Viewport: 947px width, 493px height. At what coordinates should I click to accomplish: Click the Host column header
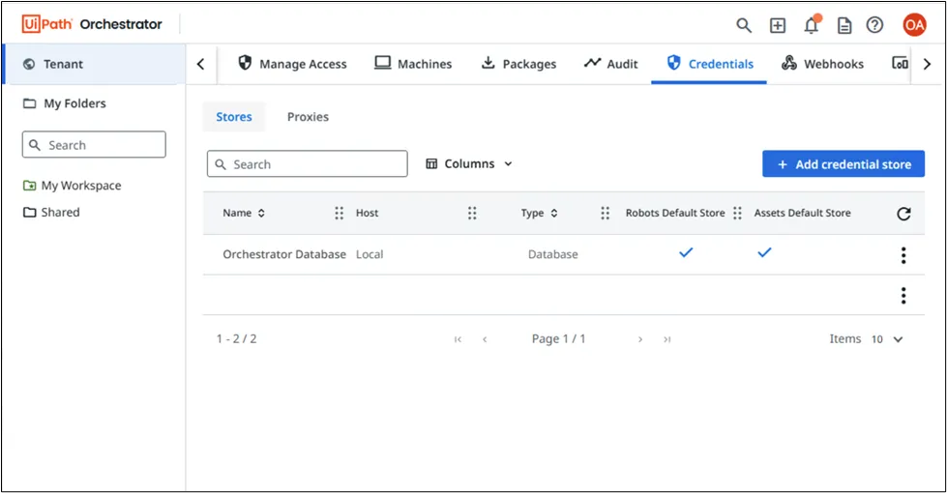tap(368, 213)
